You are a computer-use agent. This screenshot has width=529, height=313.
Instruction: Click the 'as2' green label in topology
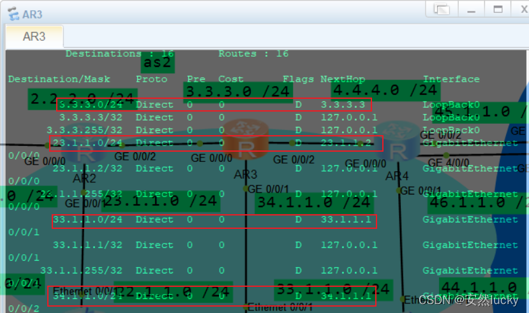point(158,62)
